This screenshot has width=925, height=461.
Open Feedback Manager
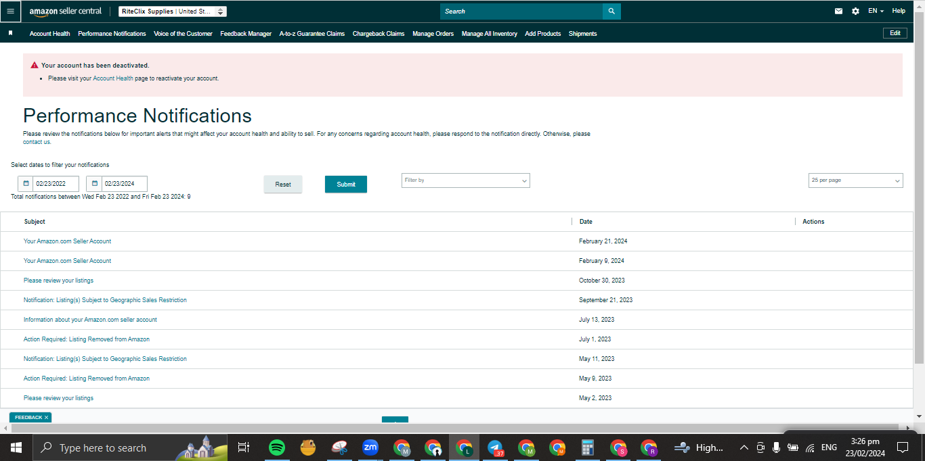click(246, 34)
